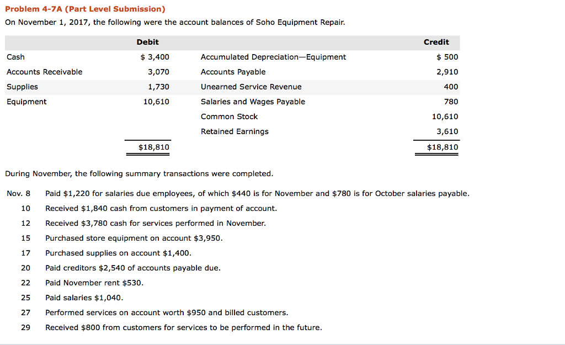This screenshot has height=345, width=565.
Task: Click the 'On November 1, 2017' intro sentence
Action: point(175,22)
